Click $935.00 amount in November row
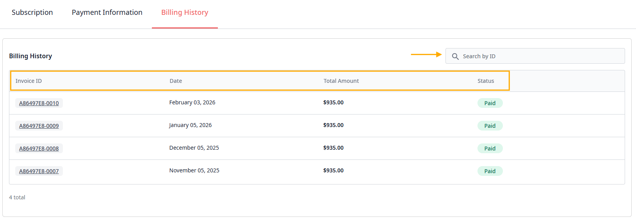Viewport: 636px width, 222px height. click(x=333, y=170)
